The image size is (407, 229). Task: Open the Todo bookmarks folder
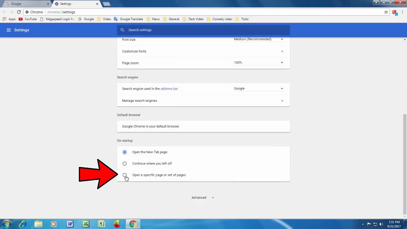pos(242,19)
